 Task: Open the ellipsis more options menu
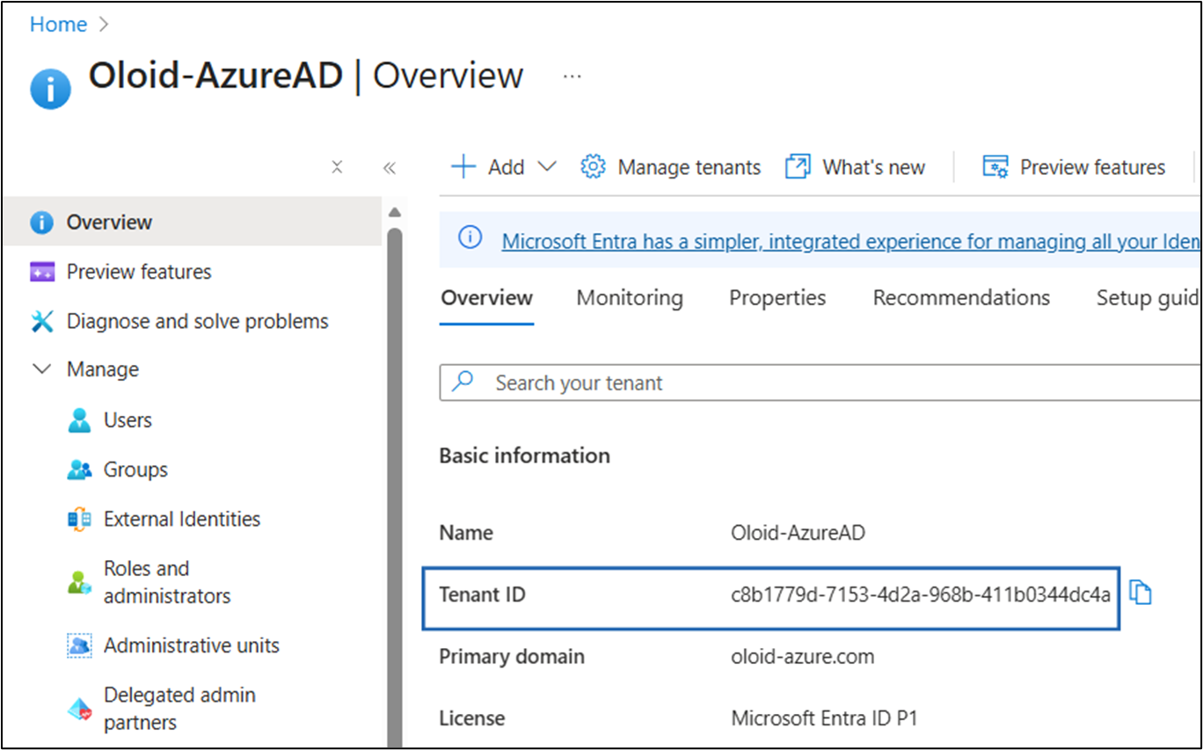coord(572,76)
